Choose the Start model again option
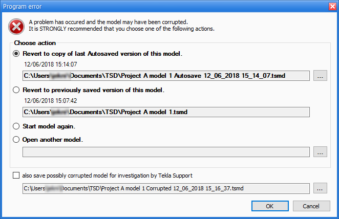Viewport: 339px width, 219px height. point(17,126)
